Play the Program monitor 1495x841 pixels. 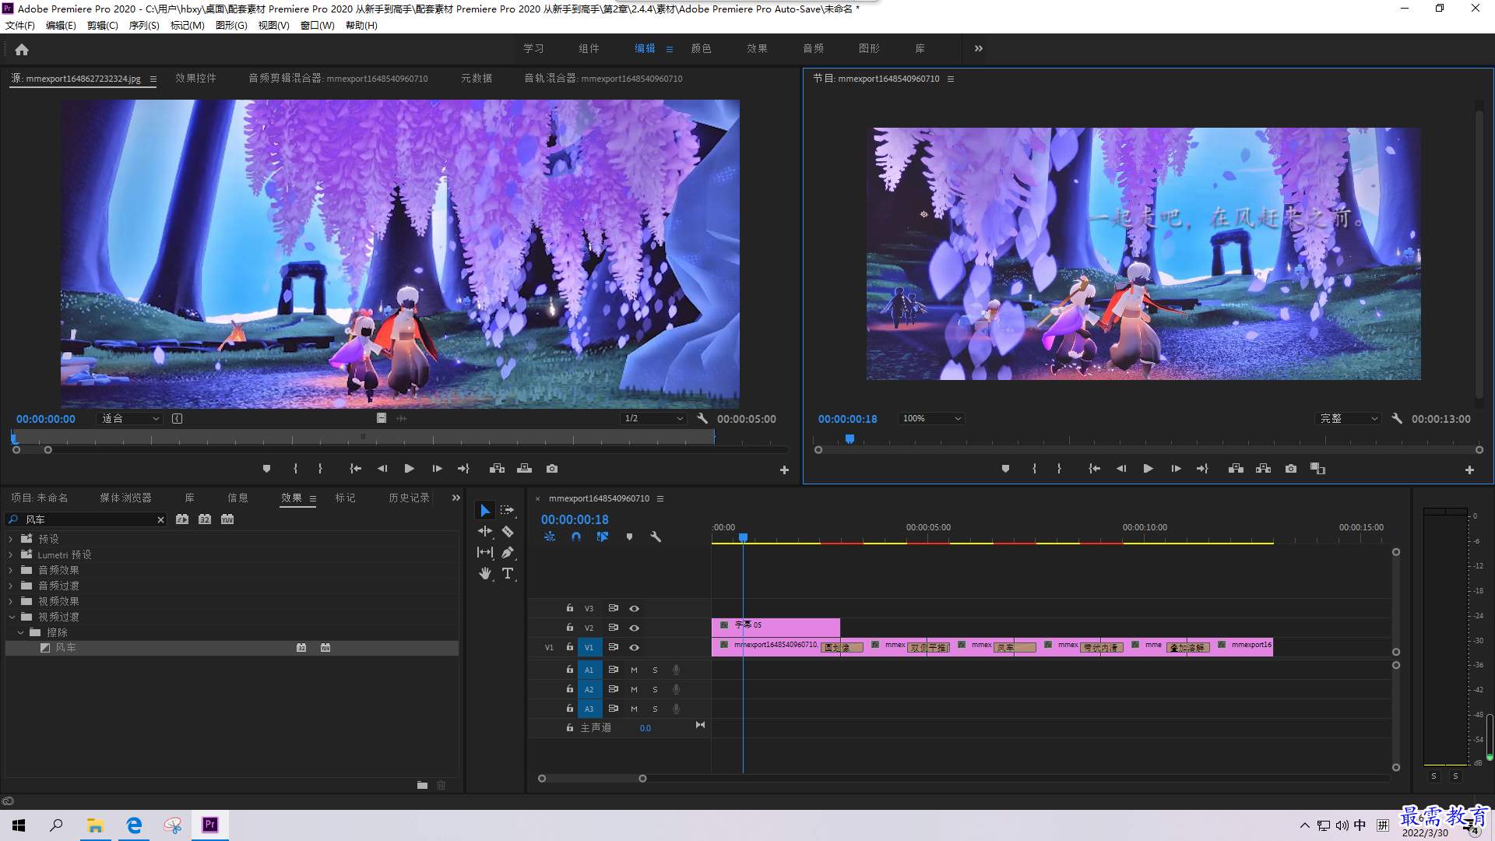tap(1148, 469)
